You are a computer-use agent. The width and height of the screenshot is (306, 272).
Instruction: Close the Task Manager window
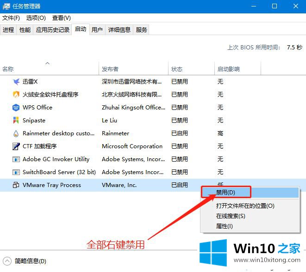(296, 6)
